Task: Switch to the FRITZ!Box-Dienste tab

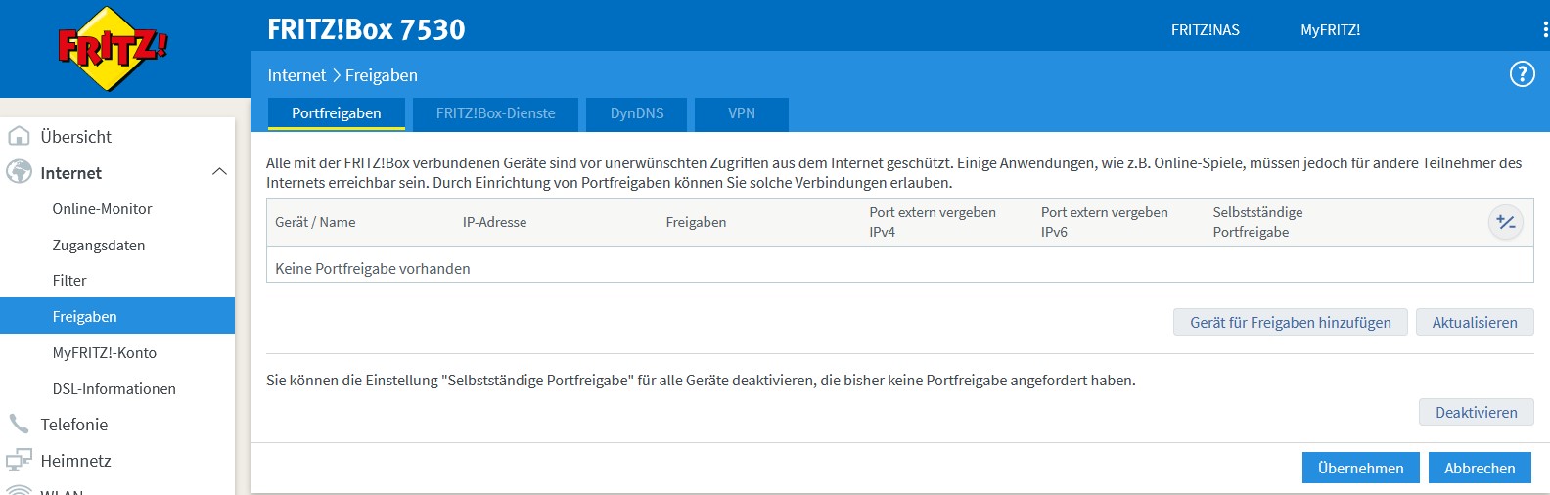Action: pos(495,113)
